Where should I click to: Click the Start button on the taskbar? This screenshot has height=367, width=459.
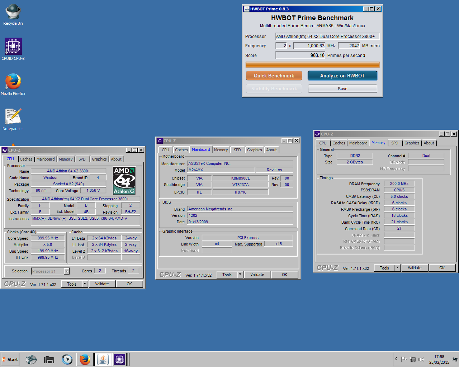[10, 359]
